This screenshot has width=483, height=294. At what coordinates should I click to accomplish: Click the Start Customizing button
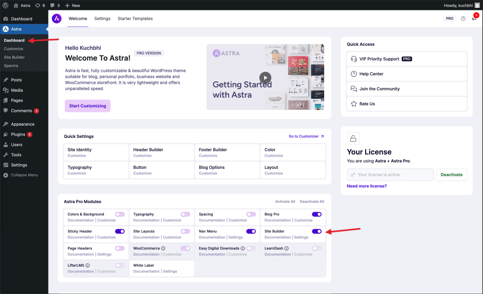point(87,106)
